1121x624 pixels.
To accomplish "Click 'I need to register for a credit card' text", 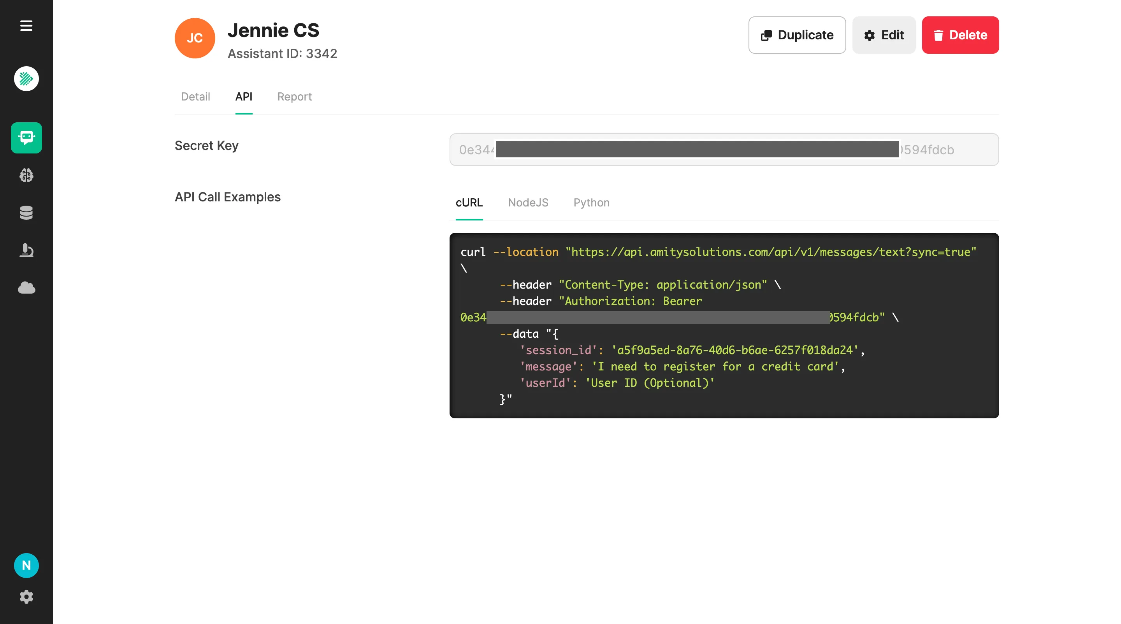I will tap(715, 367).
